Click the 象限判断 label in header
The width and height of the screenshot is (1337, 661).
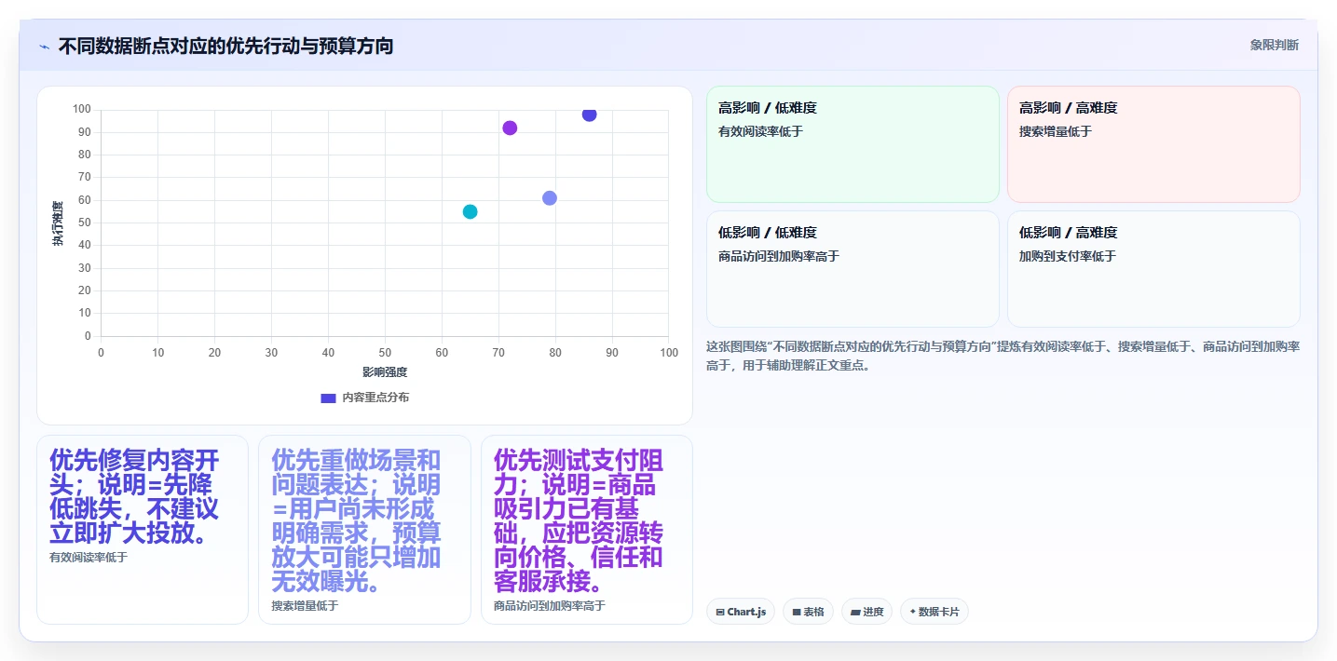(1274, 46)
